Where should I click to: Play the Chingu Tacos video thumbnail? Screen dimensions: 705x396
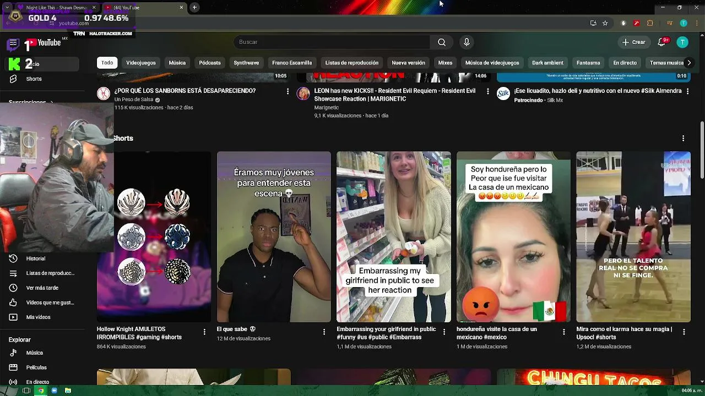[594, 377]
